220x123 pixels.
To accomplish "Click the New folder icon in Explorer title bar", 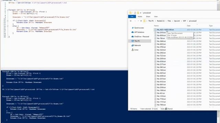I will click(x=138, y=13).
